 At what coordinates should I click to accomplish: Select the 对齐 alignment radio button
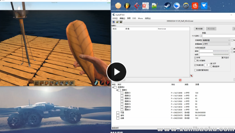point(211,64)
